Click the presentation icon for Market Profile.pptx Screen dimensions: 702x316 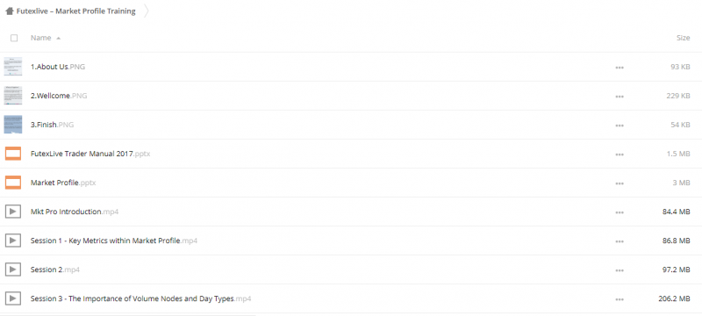[x=13, y=183]
